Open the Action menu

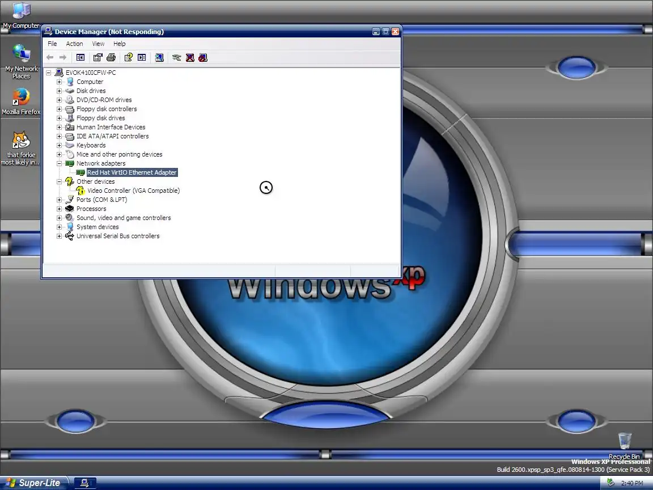pos(75,44)
